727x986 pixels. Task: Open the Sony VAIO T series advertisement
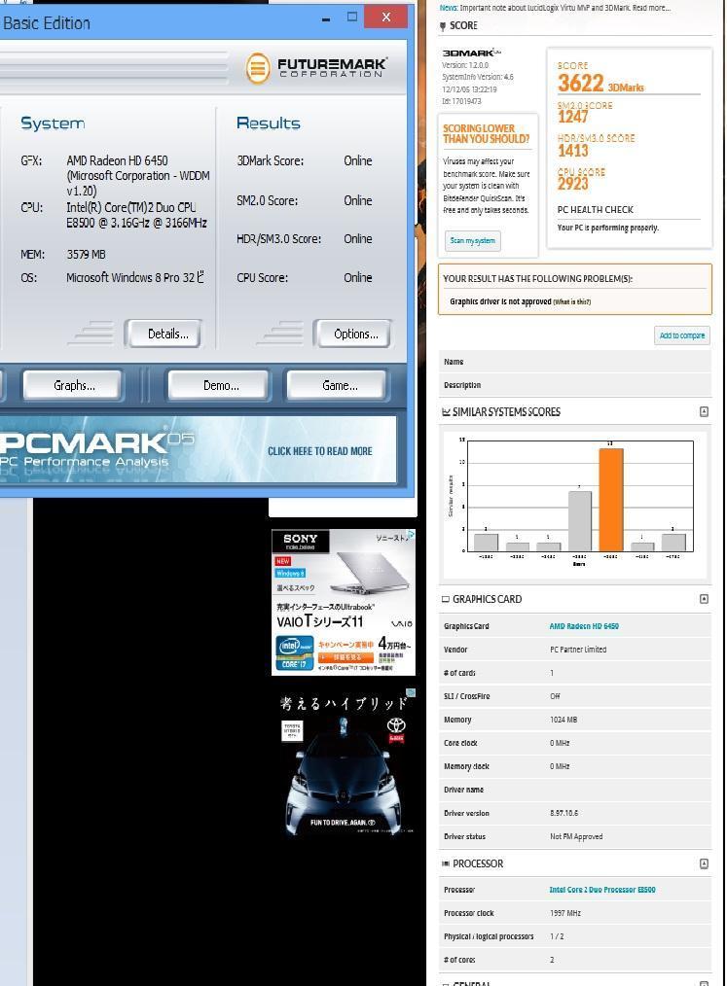click(x=343, y=603)
